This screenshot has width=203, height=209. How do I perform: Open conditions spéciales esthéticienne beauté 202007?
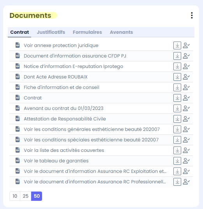pos(91,140)
